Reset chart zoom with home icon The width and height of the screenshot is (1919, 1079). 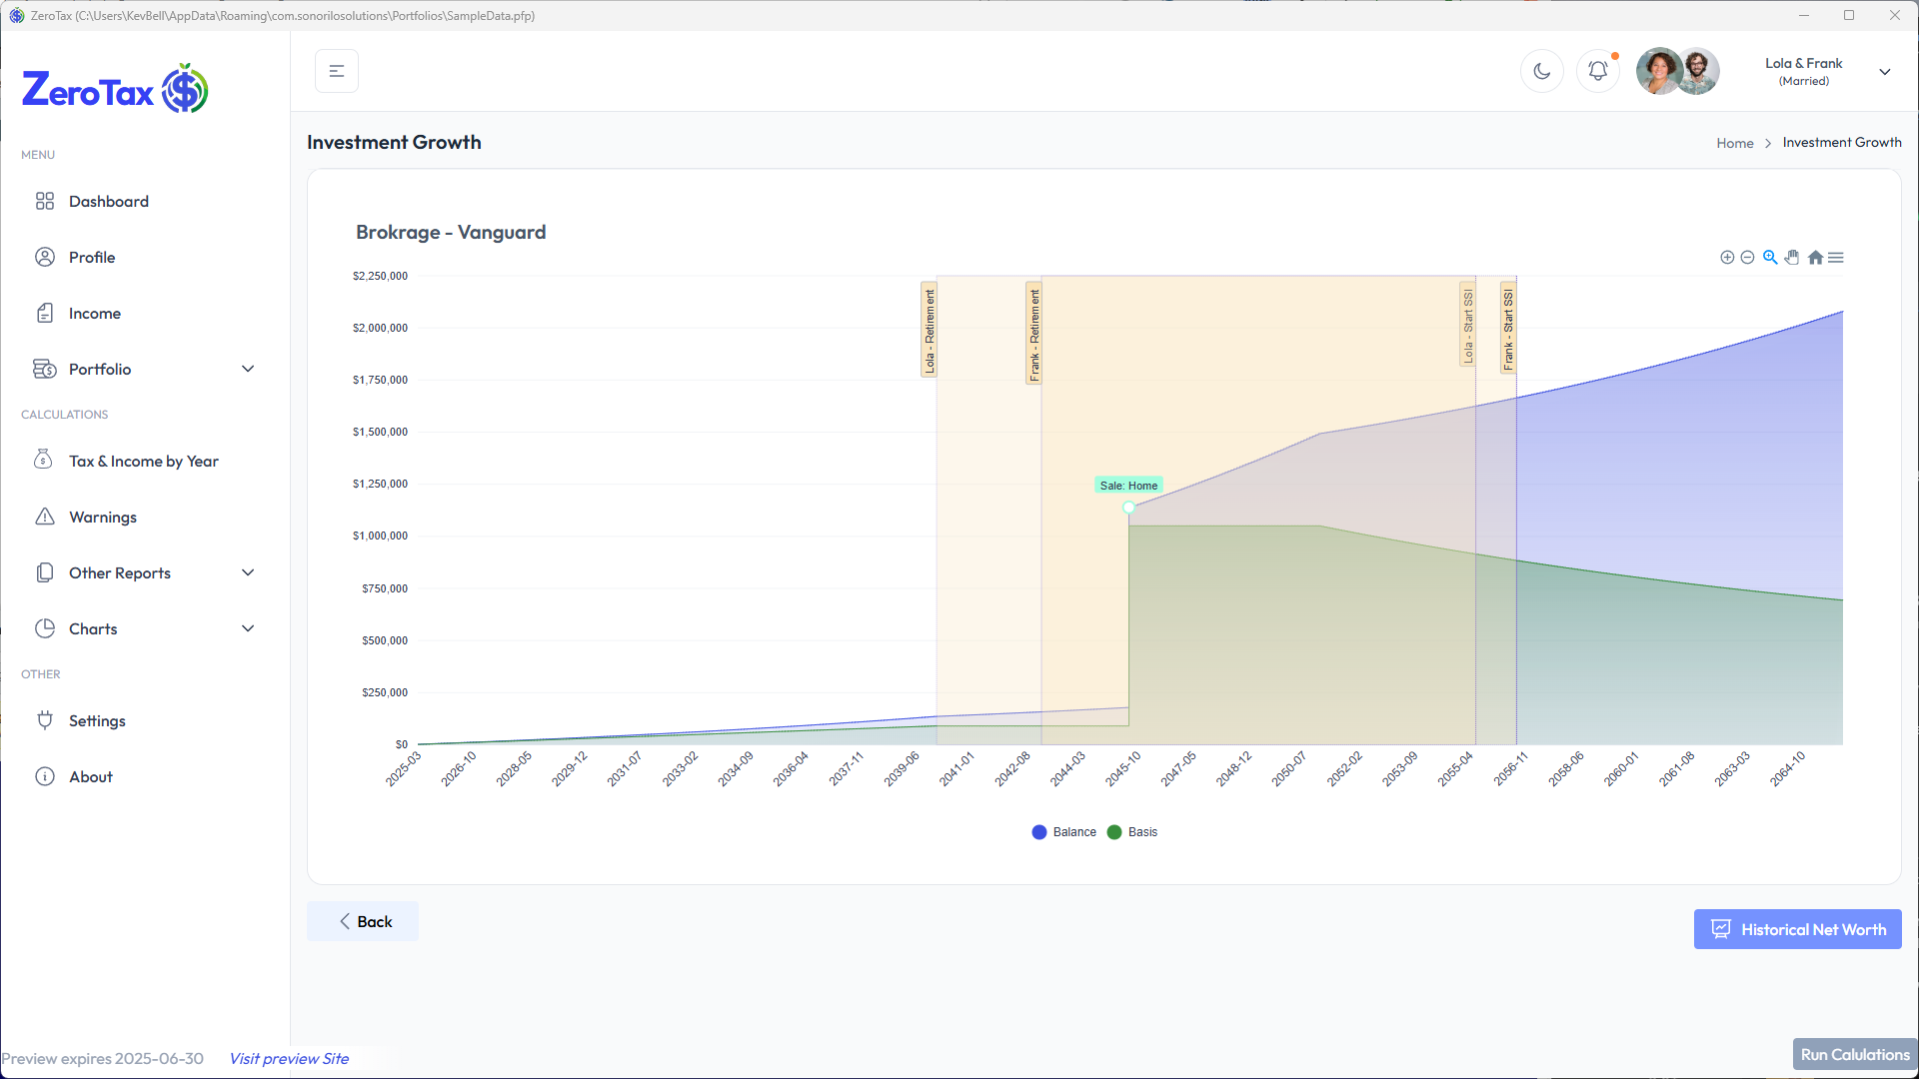coord(1815,258)
